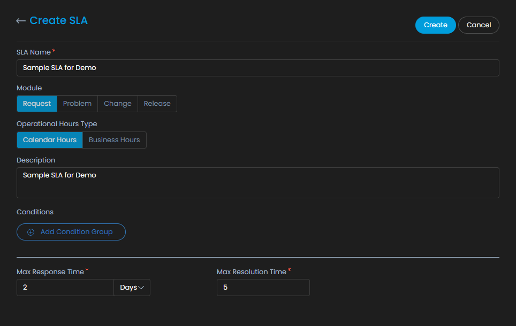
Task: Cancel the SLA creation
Action: tap(479, 25)
